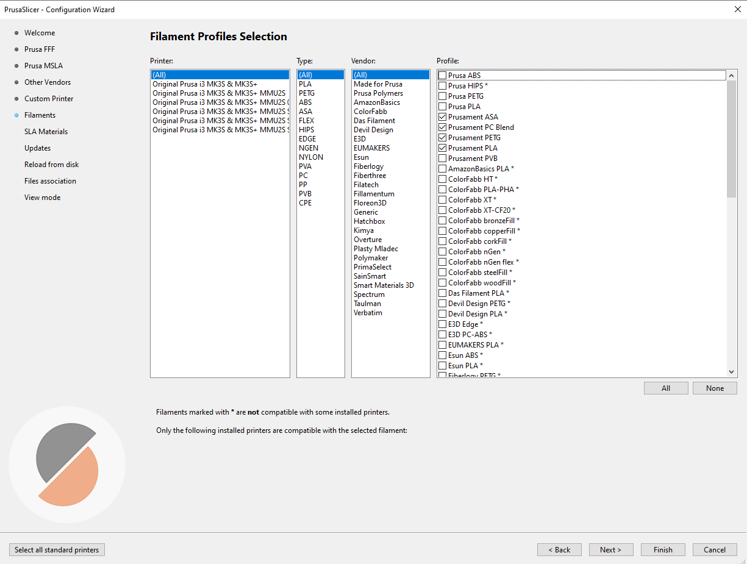Select all filament profiles with All button
747x564 pixels.
pos(666,388)
